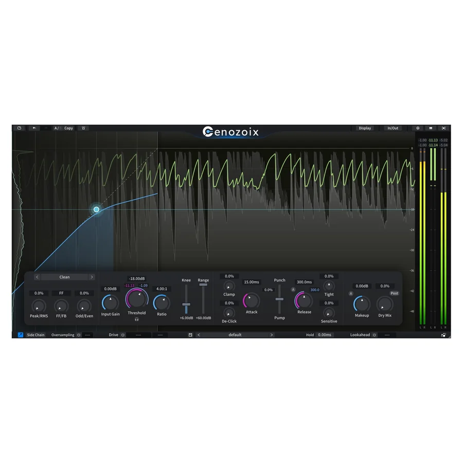Click the headphone icon under Threshold
The width and height of the screenshot is (463, 463).
tap(137, 319)
